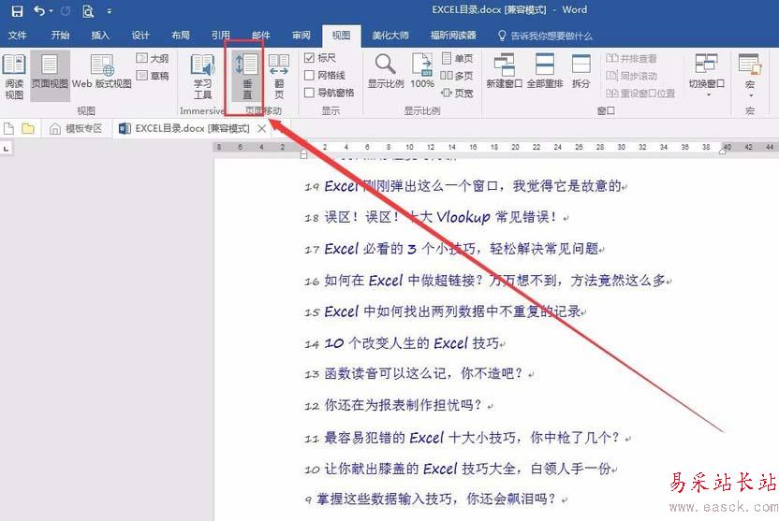Switch to 阅读视图 reading mode

(x=14, y=77)
